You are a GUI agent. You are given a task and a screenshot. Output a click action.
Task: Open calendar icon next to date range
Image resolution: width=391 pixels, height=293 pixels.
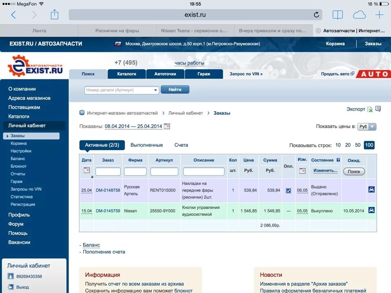pos(167,126)
